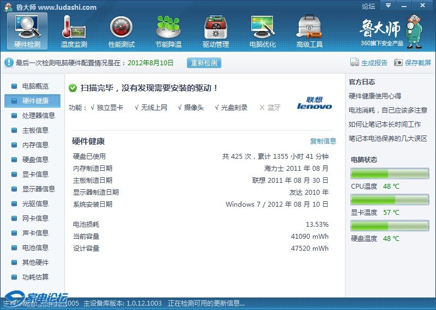The image size is (436, 310).
Task: Open 笔记本电池保养的几大误区 article
Action: click(x=388, y=139)
